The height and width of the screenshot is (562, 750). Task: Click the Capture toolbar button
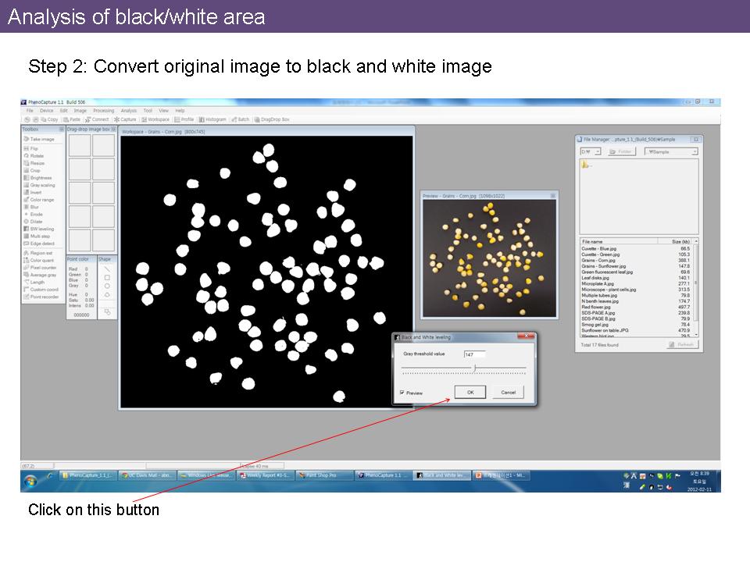(x=126, y=119)
